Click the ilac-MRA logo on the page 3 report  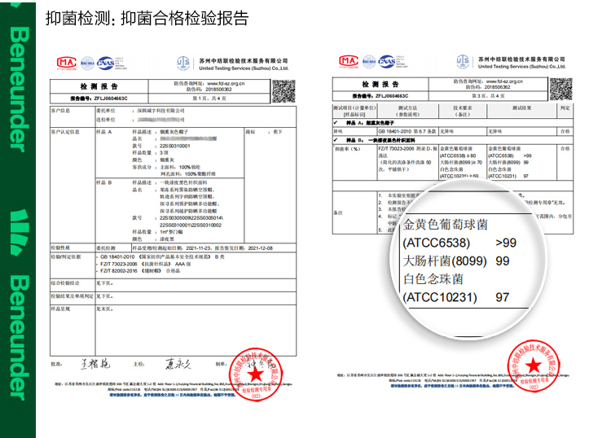[368, 62]
